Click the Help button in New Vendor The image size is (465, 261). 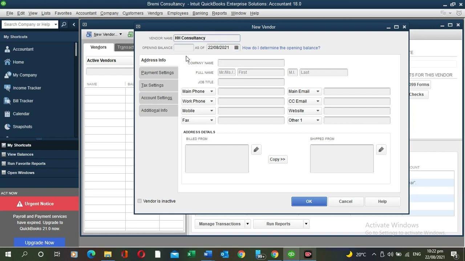coord(382,202)
